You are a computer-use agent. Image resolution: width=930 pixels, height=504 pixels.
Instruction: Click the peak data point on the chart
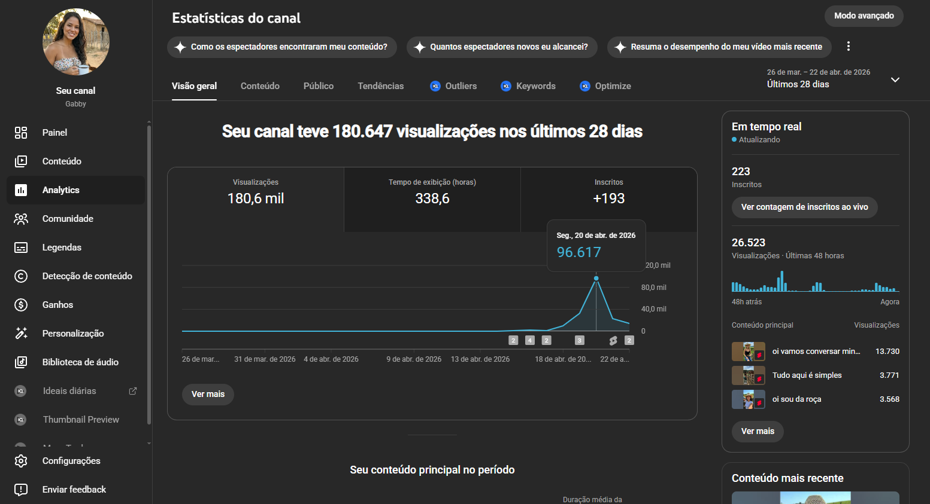pos(596,279)
